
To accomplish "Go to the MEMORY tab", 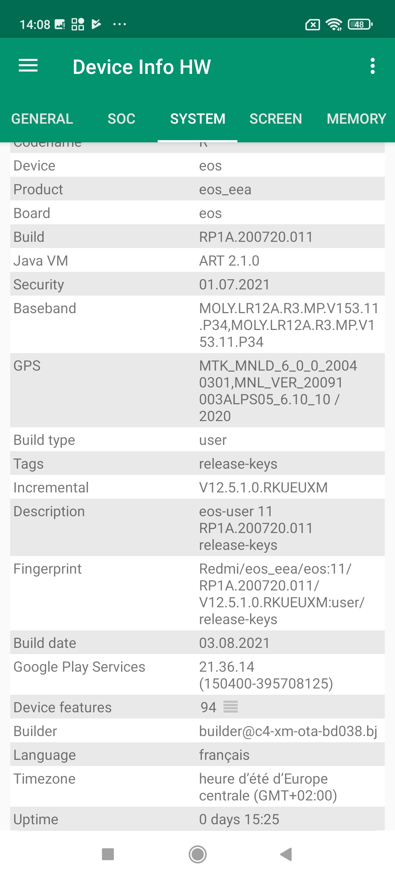I will 356,119.
